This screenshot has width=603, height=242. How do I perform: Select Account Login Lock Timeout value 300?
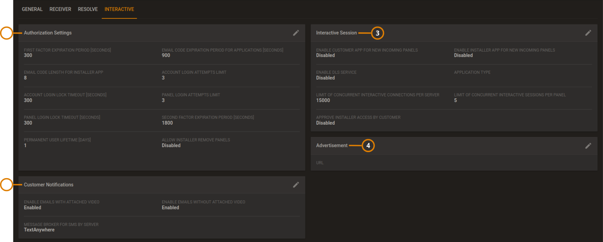click(x=28, y=101)
